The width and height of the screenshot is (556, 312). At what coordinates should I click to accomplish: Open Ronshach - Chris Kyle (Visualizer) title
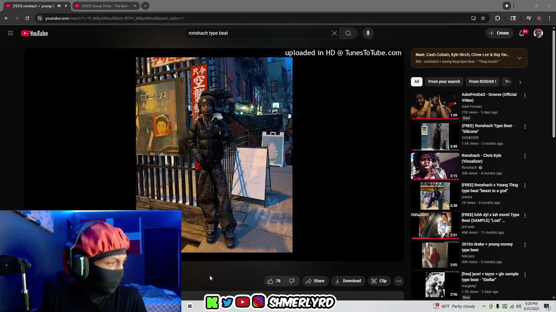coord(481,158)
